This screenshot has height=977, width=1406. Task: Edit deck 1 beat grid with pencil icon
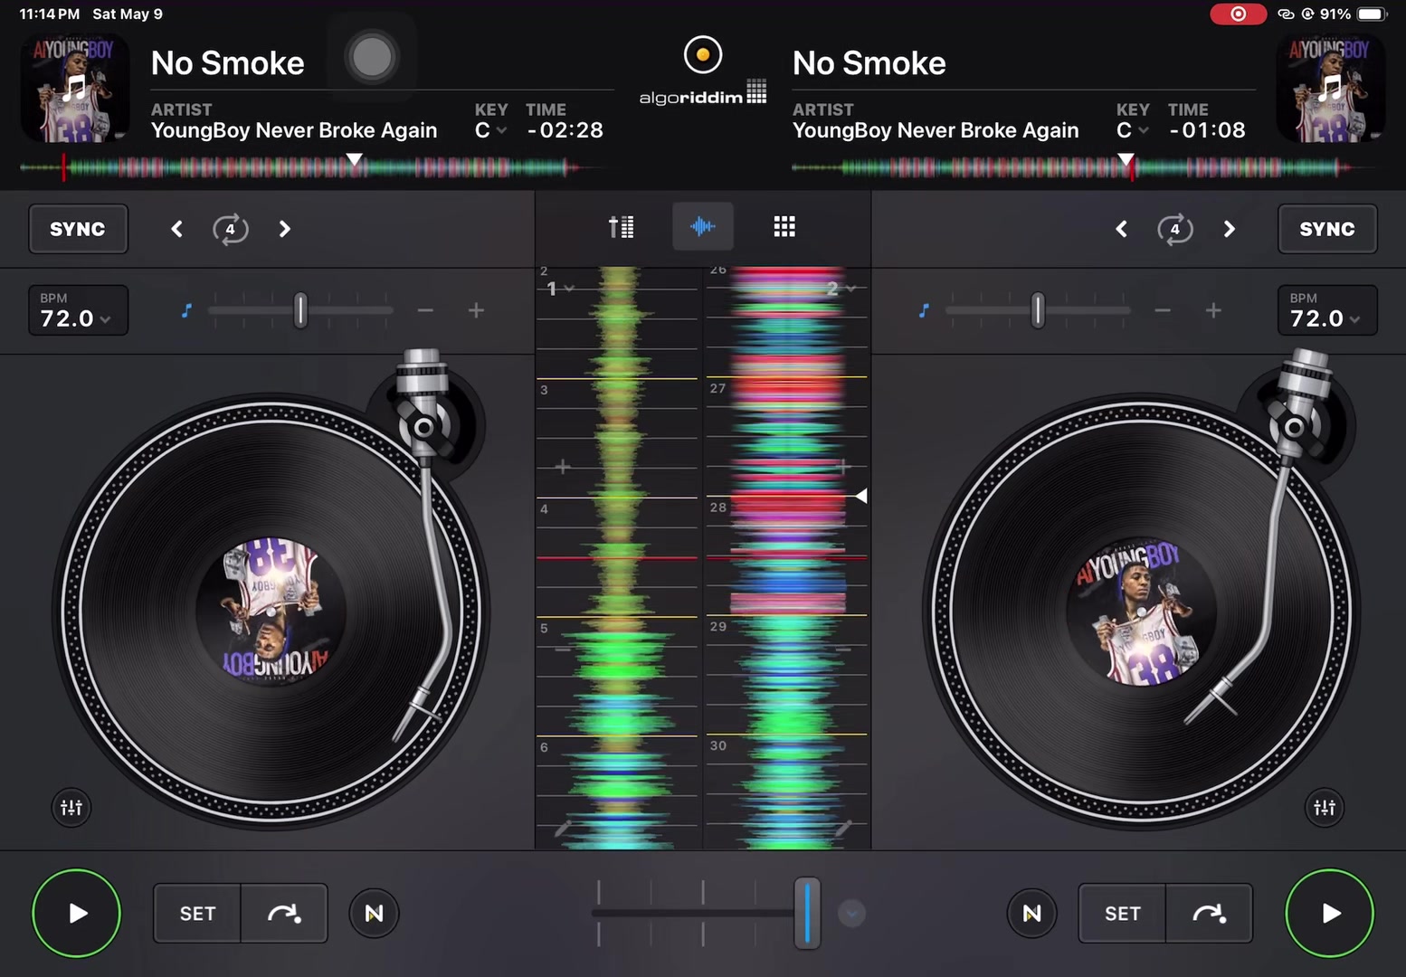[563, 827]
